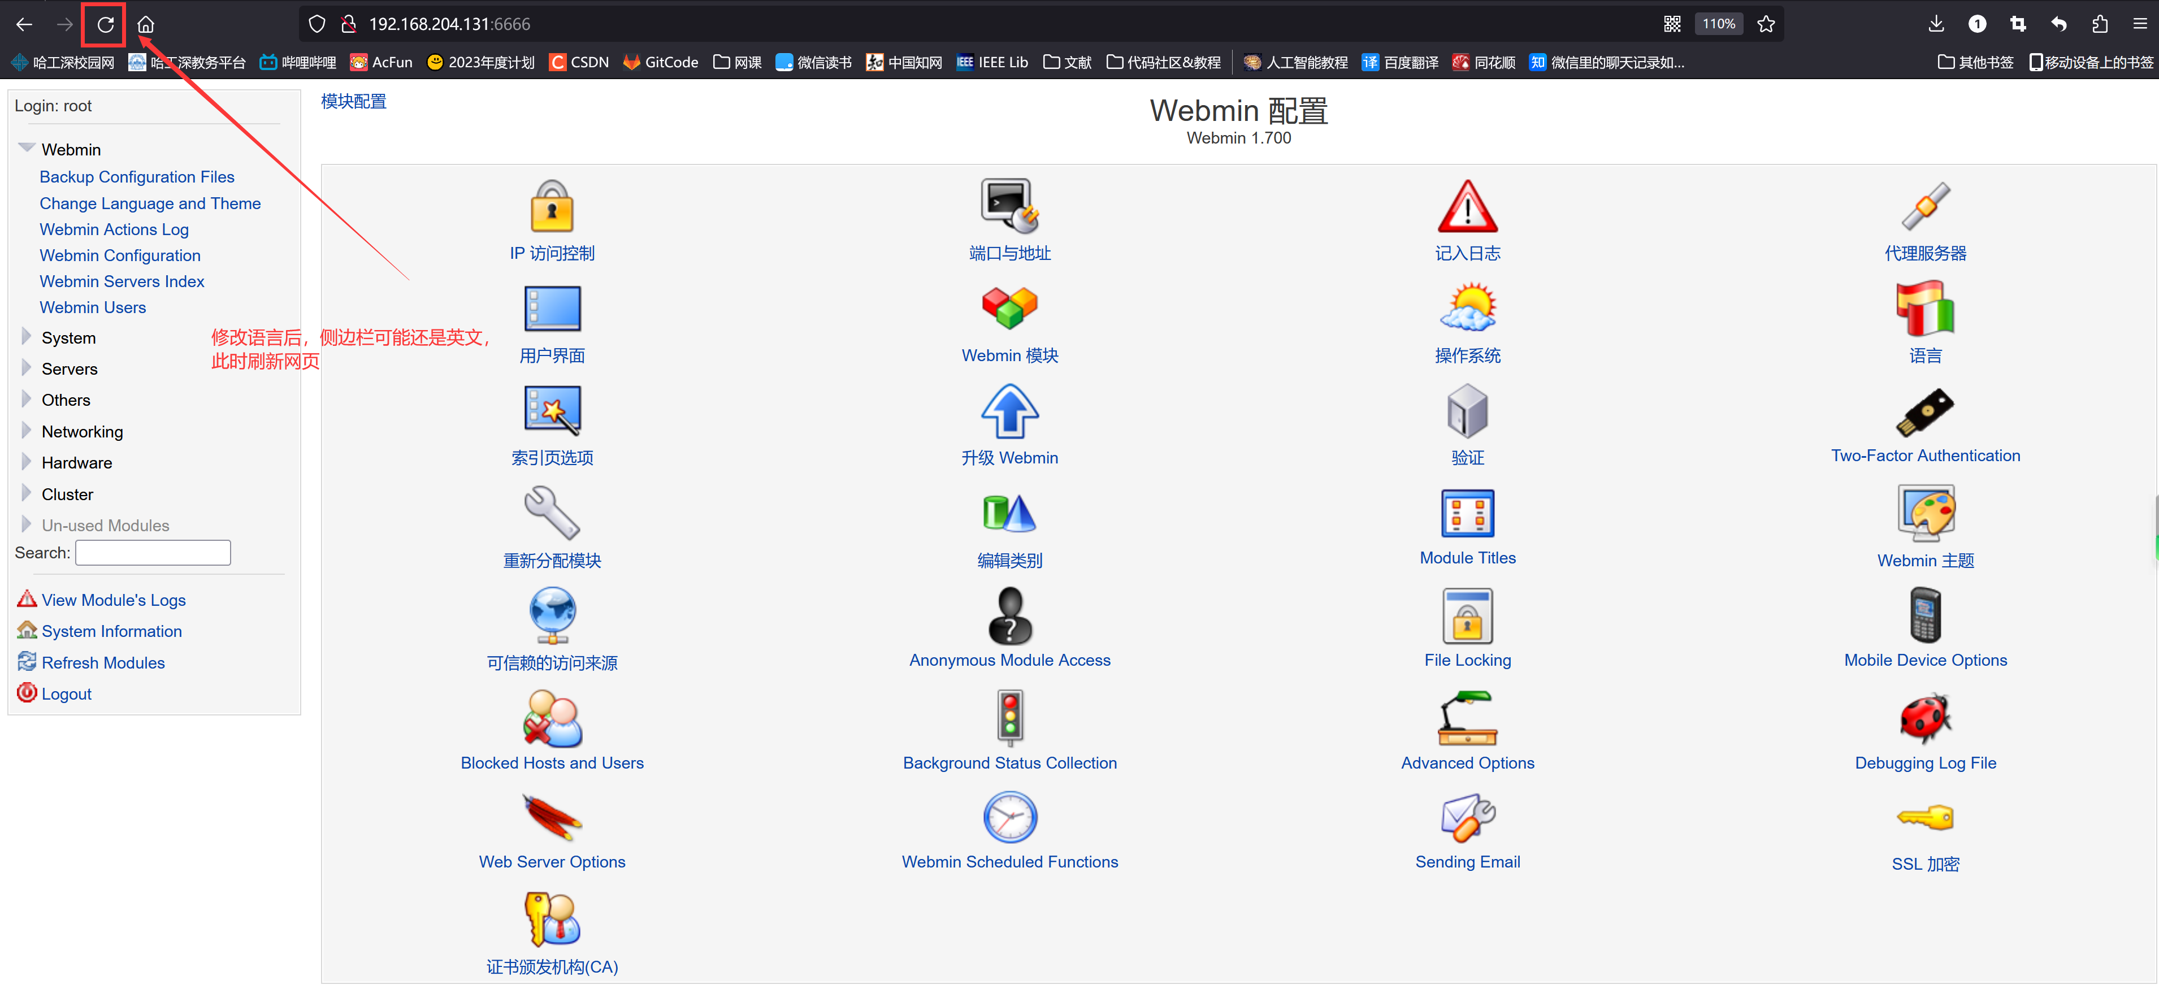Screen dimensions: 2159x989
Task: Expand the Un-used Modules category
Action: 105,526
